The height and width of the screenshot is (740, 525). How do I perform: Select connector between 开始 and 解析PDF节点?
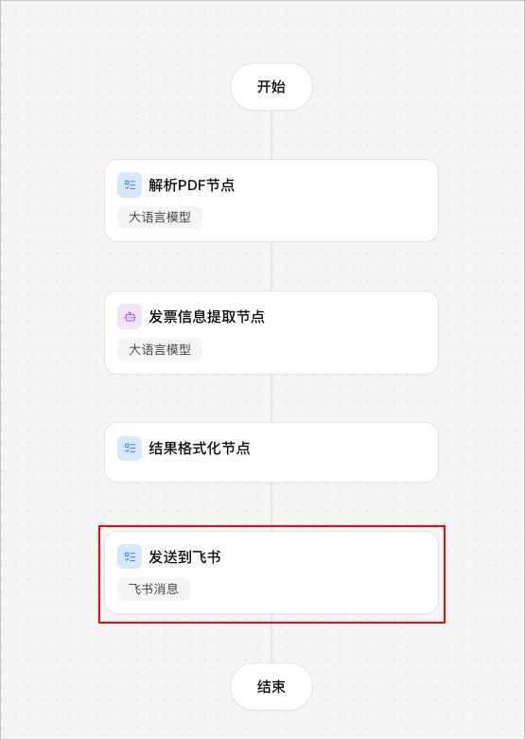coord(271,135)
